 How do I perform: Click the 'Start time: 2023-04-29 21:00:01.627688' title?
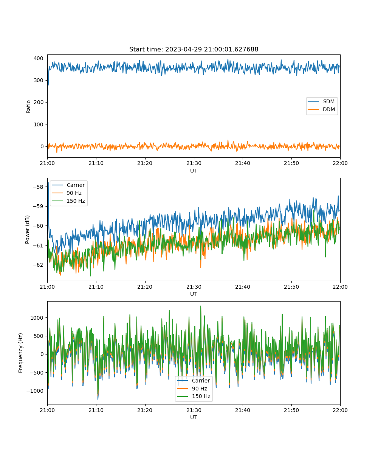pos(194,50)
